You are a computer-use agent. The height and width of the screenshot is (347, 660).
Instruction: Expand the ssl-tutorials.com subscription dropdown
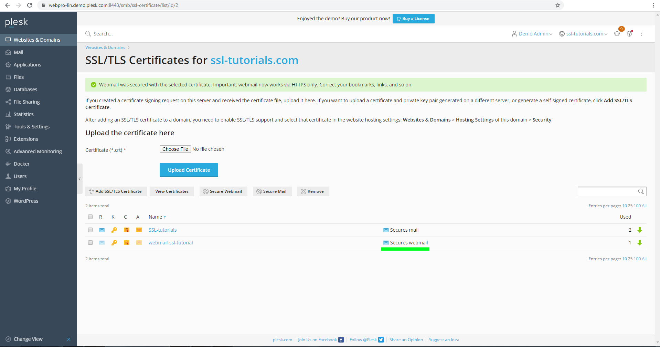(583, 34)
